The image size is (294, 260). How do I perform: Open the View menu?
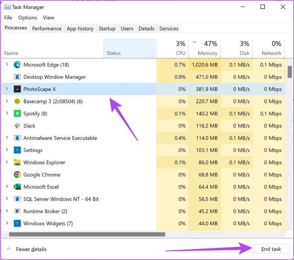(x=49, y=18)
